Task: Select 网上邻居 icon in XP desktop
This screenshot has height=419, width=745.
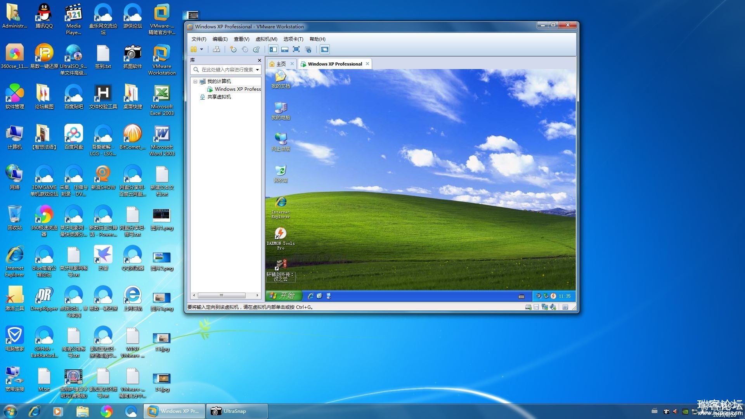Action: [x=281, y=142]
